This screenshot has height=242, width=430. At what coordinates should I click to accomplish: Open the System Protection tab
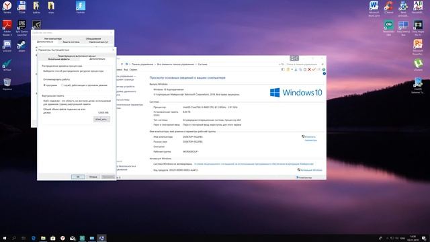point(71,42)
